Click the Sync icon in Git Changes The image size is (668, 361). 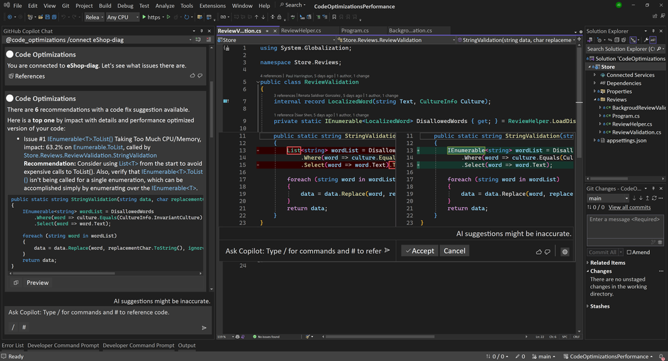coord(655,198)
